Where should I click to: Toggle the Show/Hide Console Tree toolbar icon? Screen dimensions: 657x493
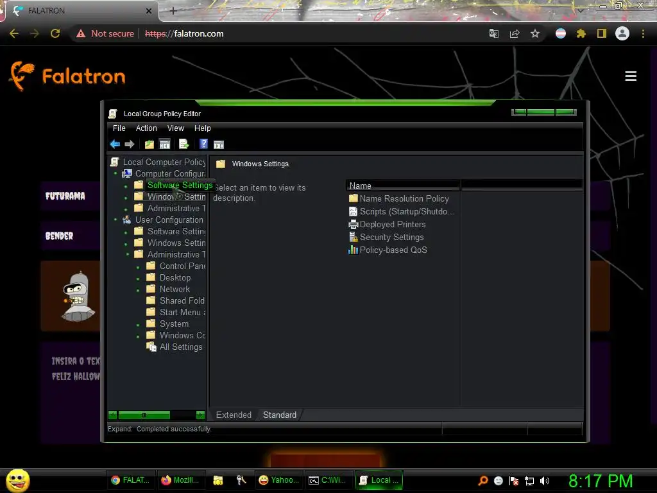click(165, 144)
